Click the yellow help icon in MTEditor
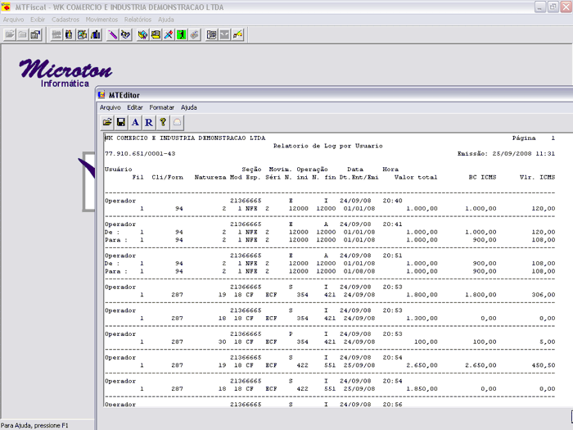 [x=163, y=122]
